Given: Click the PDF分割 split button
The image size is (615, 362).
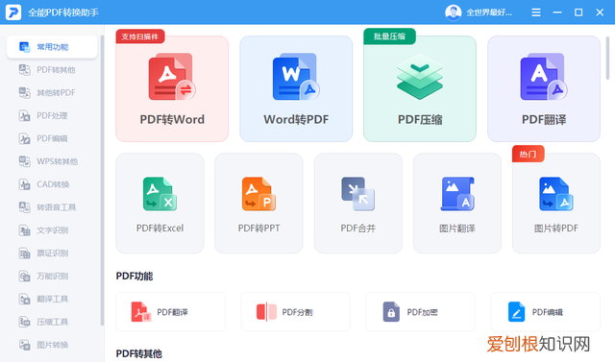Looking at the screenshot, I should point(296,312).
